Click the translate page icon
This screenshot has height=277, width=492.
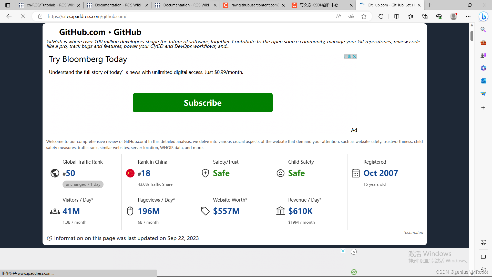click(351, 16)
